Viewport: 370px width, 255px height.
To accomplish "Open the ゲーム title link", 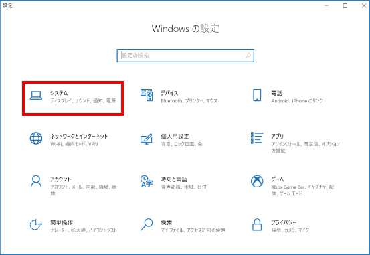I will pyautogui.click(x=278, y=179).
